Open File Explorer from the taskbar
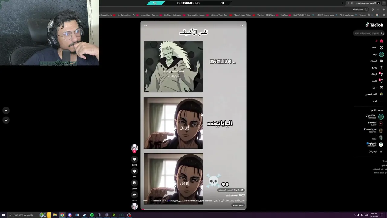 (55, 215)
